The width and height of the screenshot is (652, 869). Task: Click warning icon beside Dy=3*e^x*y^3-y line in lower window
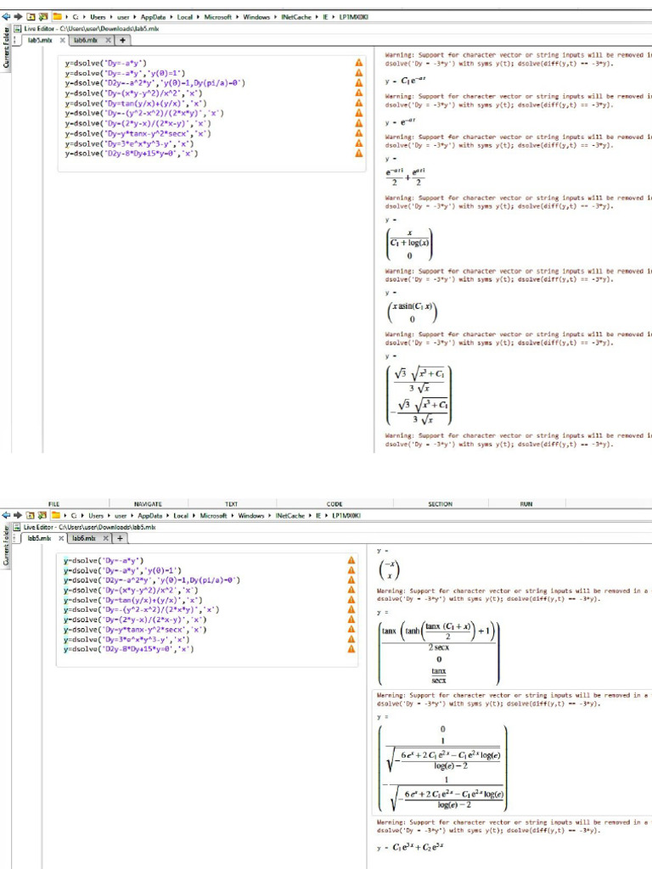[351, 639]
